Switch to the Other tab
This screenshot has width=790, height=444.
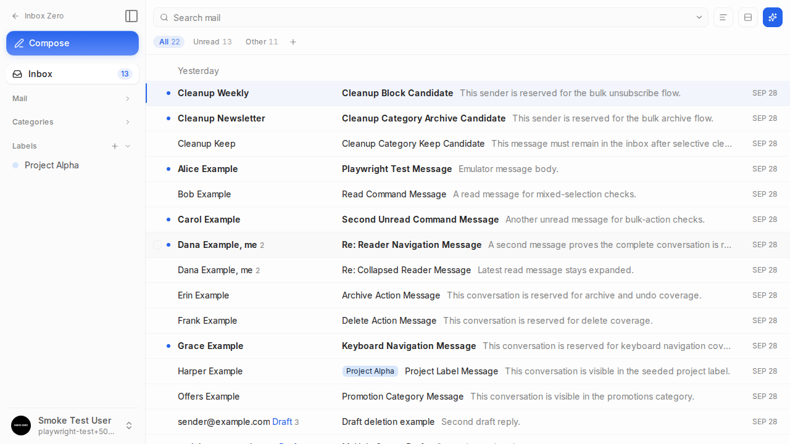[262, 42]
